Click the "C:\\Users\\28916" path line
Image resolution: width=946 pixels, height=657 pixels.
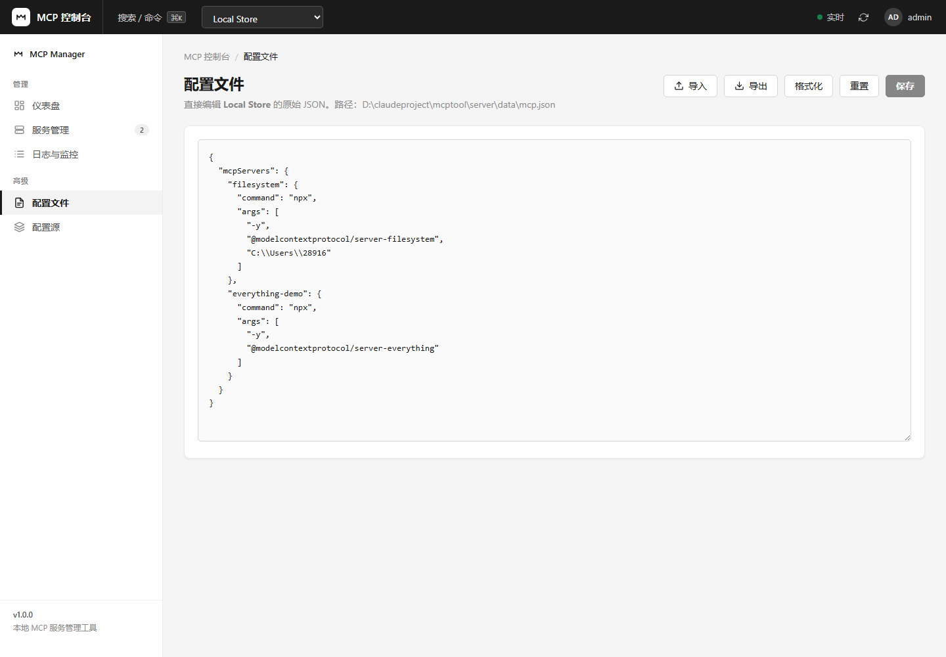coord(289,253)
